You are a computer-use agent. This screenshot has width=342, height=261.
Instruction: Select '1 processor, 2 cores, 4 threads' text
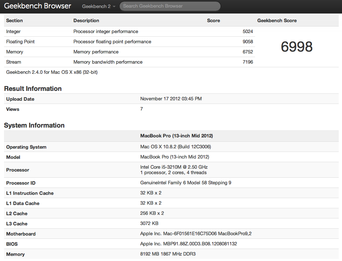(x=173, y=173)
